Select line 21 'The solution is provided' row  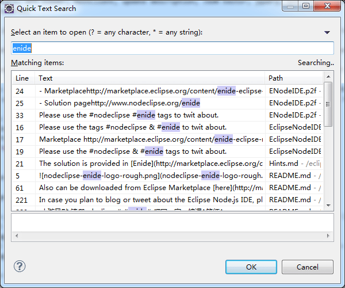click(168, 164)
